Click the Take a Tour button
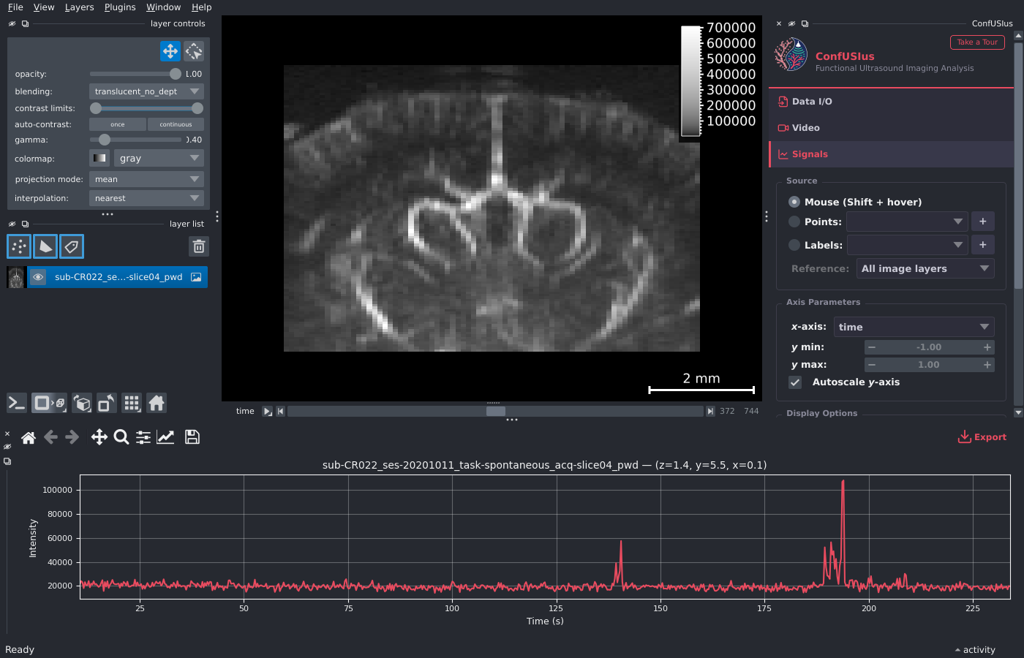This screenshot has height=658, width=1024. [x=977, y=42]
